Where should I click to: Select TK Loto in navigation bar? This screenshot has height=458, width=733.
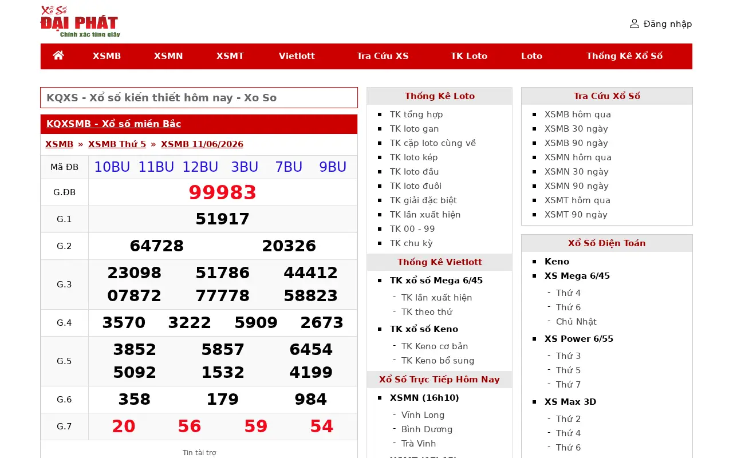point(469,56)
